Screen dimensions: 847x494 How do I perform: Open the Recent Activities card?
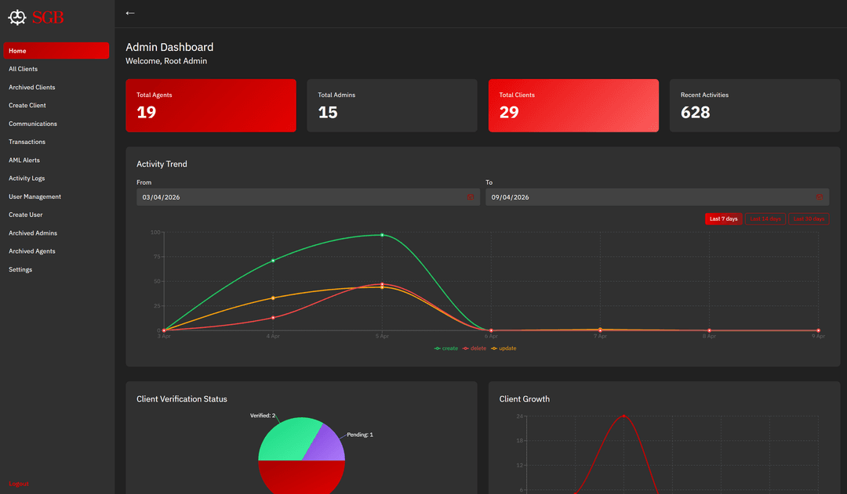(x=754, y=106)
